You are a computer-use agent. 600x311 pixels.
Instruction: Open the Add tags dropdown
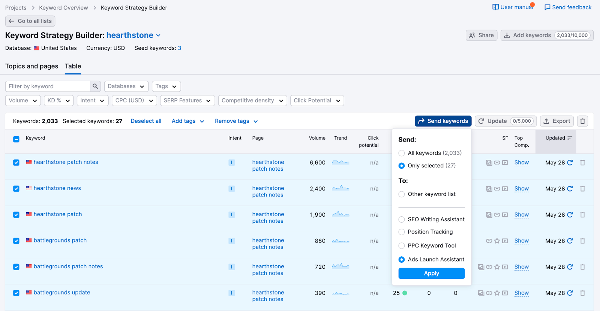pos(187,121)
